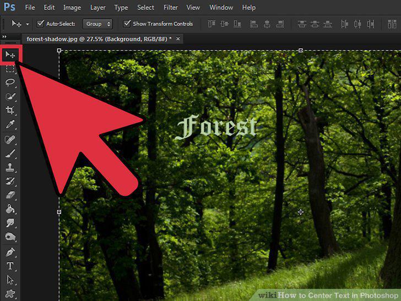
Task: Open the Filter menu
Action: 170,7
